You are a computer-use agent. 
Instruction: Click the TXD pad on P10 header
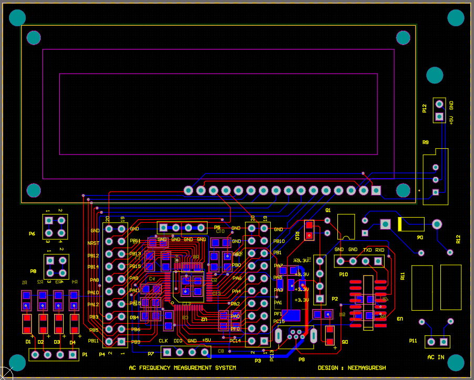coord(366,261)
